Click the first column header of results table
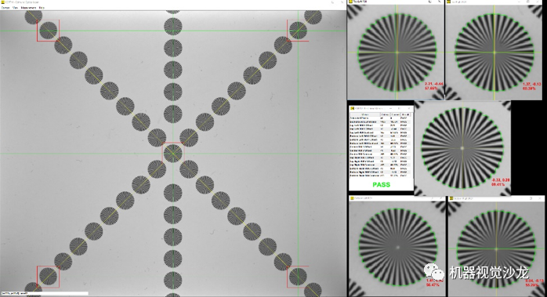This screenshot has height=297, width=547. [x=365, y=114]
